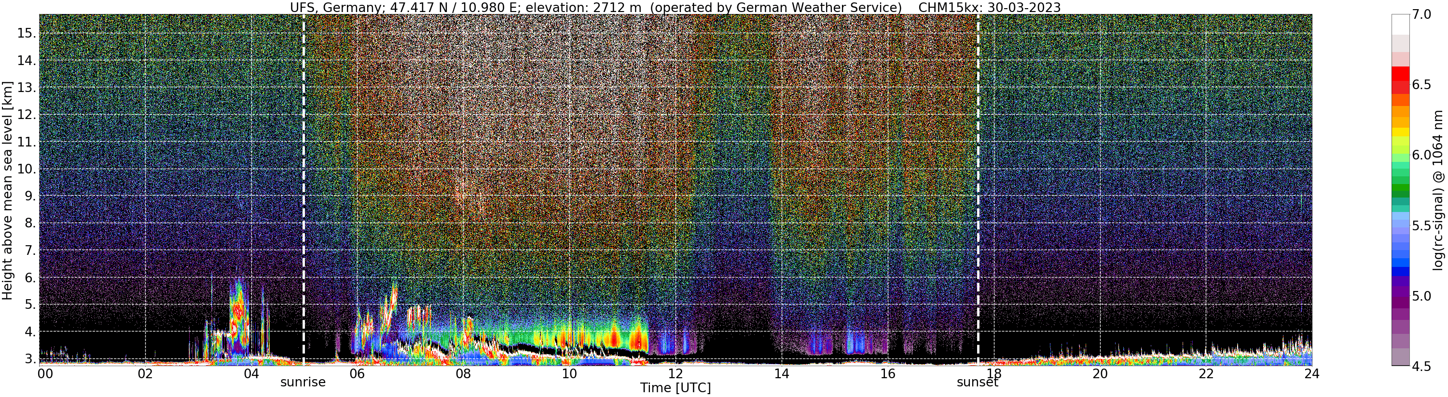Screen dimensions: 1448x397
Task: Click x-axis tick label 04
Action: tap(251, 374)
